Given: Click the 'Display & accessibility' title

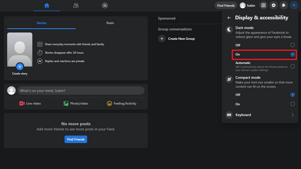Looking at the screenshot, I should coord(261,18).
